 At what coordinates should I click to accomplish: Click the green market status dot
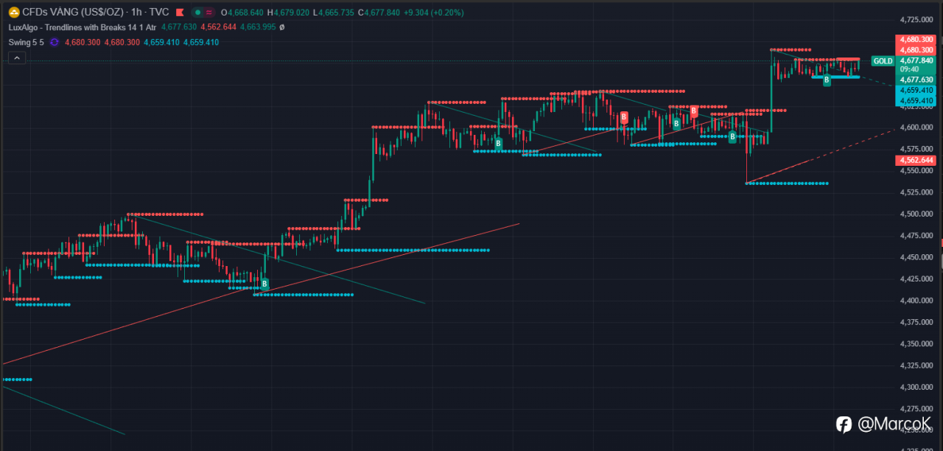click(197, 13)
